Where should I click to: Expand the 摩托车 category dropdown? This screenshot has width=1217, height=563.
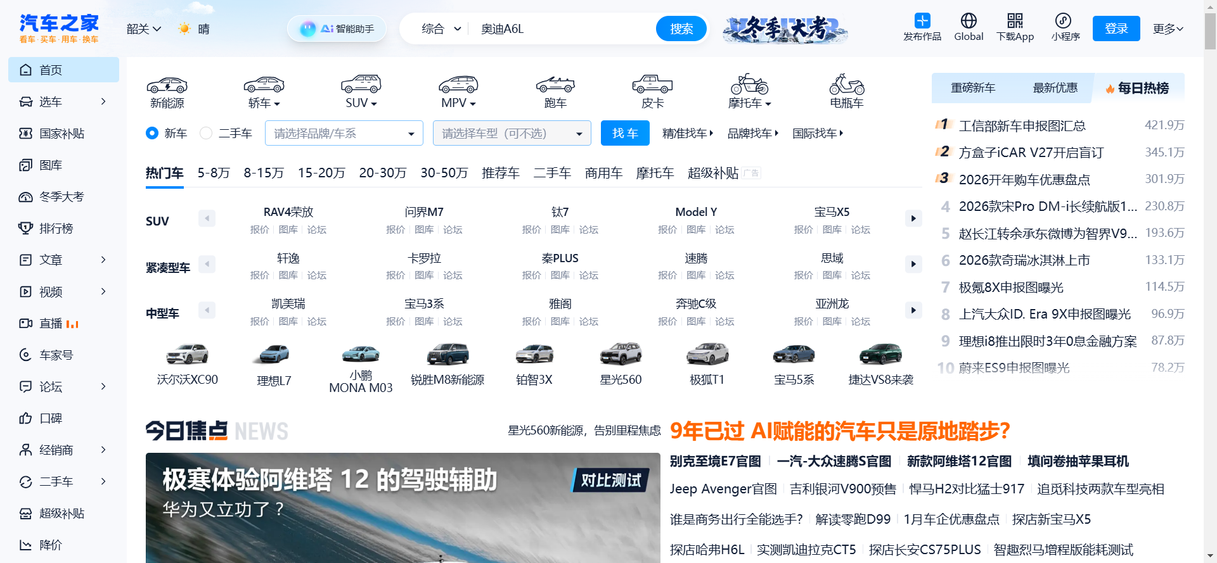point(750,103)
